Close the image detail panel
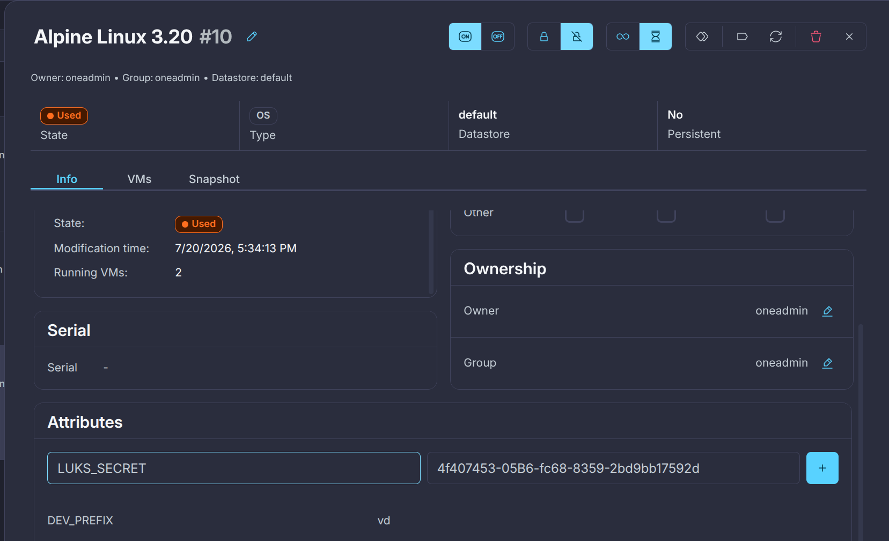Screen dimensions: 889x541 click(849, 36)
